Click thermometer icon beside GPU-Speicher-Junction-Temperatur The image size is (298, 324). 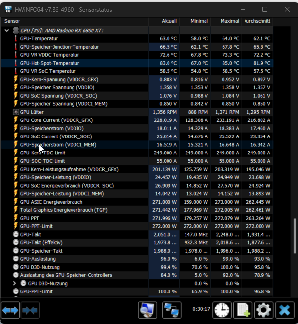(x=16, y=47)
